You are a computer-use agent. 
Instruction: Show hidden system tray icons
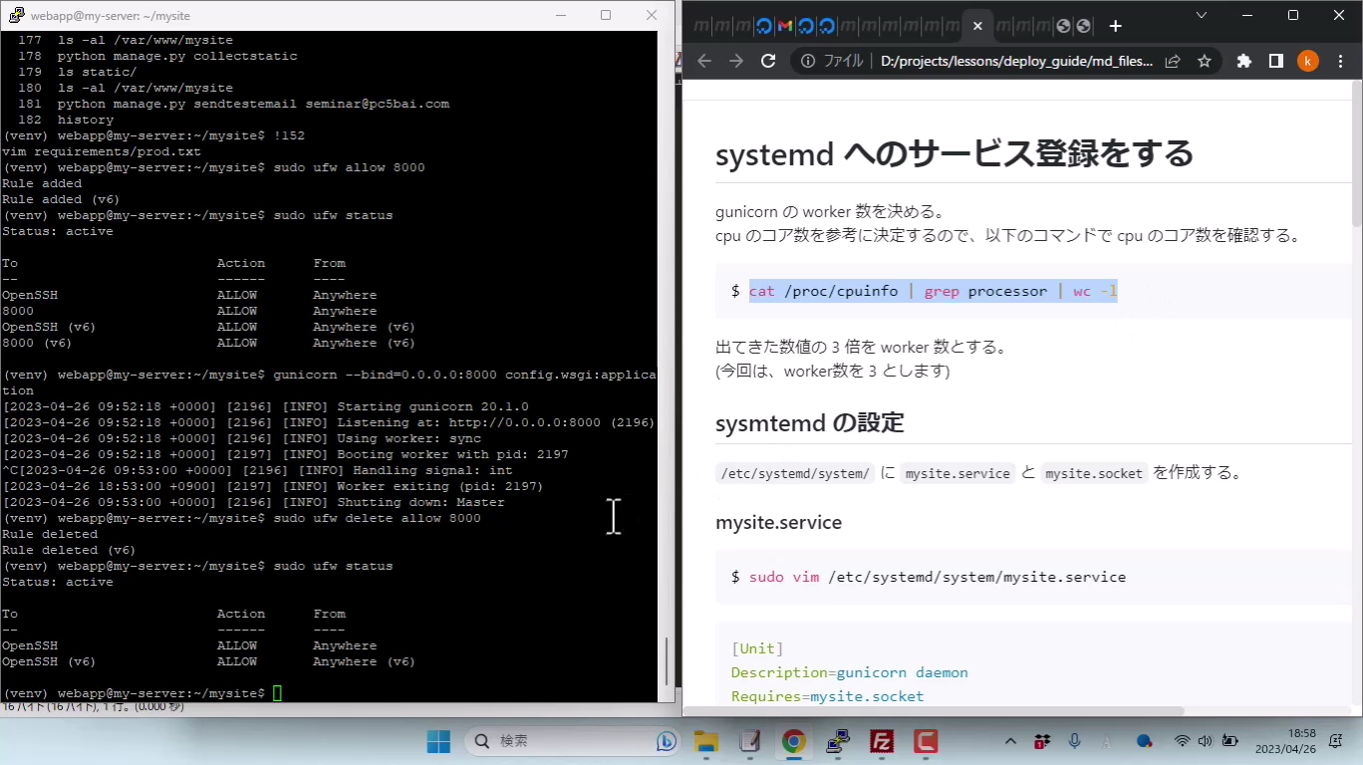click(x=1010, y=741)
